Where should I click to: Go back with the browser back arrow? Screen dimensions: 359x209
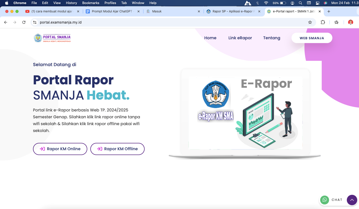coord(6,22)
